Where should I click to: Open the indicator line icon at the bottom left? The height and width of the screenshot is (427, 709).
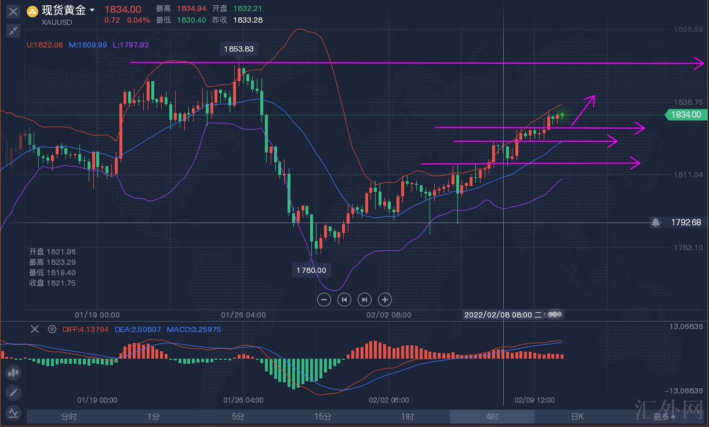pyautogui.click(x=13, y=413)
